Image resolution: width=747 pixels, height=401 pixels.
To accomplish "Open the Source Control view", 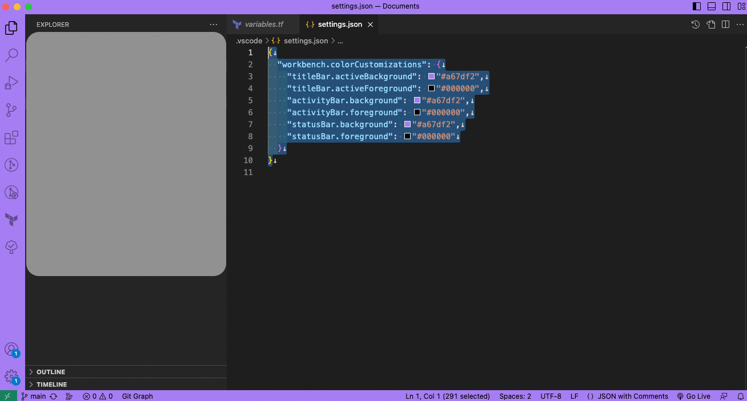I will 11,110.
